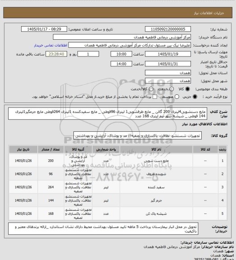Select item name شوینده ظروف
The image size is (236, 260).
(x=156, y=174)
